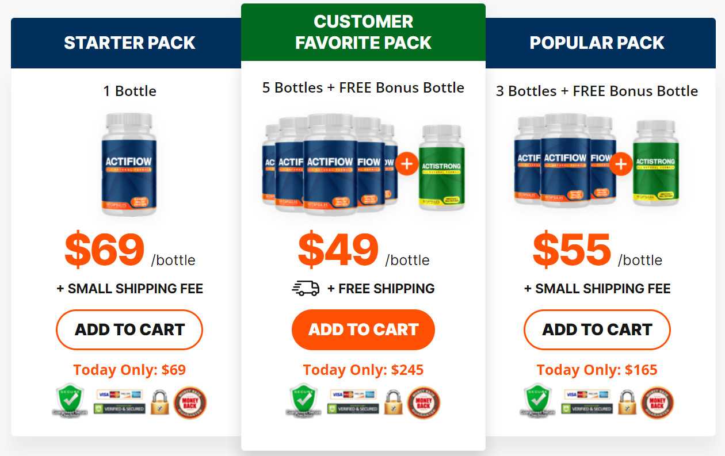725x456 pixels.
Task: Select the Customer Favorite Pack header
Action: [x=363, y=32]
